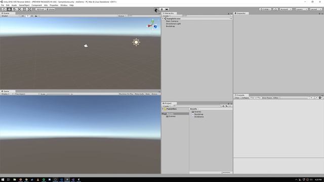324x182 pixels.
Task: Open the Project Create dropdown
Action: 167,106
